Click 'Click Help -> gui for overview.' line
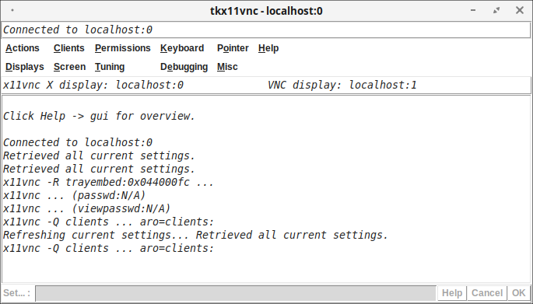The image size is (533, 304). point(100,116)
